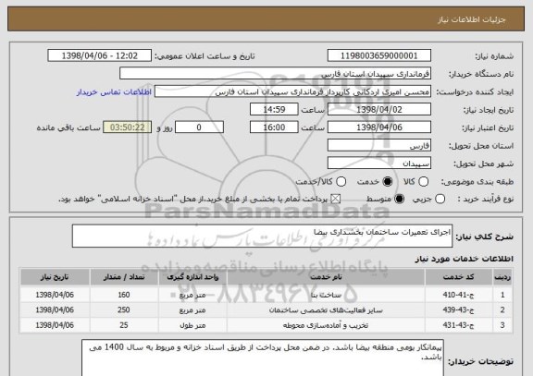This screenshot has height=376, width=533.
Task: Click the شماره نیاز field 1198003659000001
Action: [x=379, y=55]
